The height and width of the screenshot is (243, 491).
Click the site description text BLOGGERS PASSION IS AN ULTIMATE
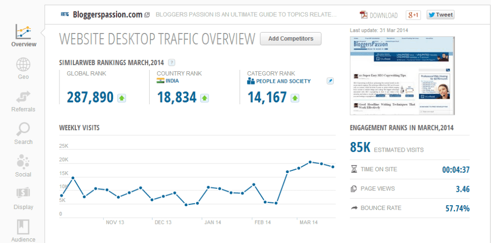click(246, 15)
